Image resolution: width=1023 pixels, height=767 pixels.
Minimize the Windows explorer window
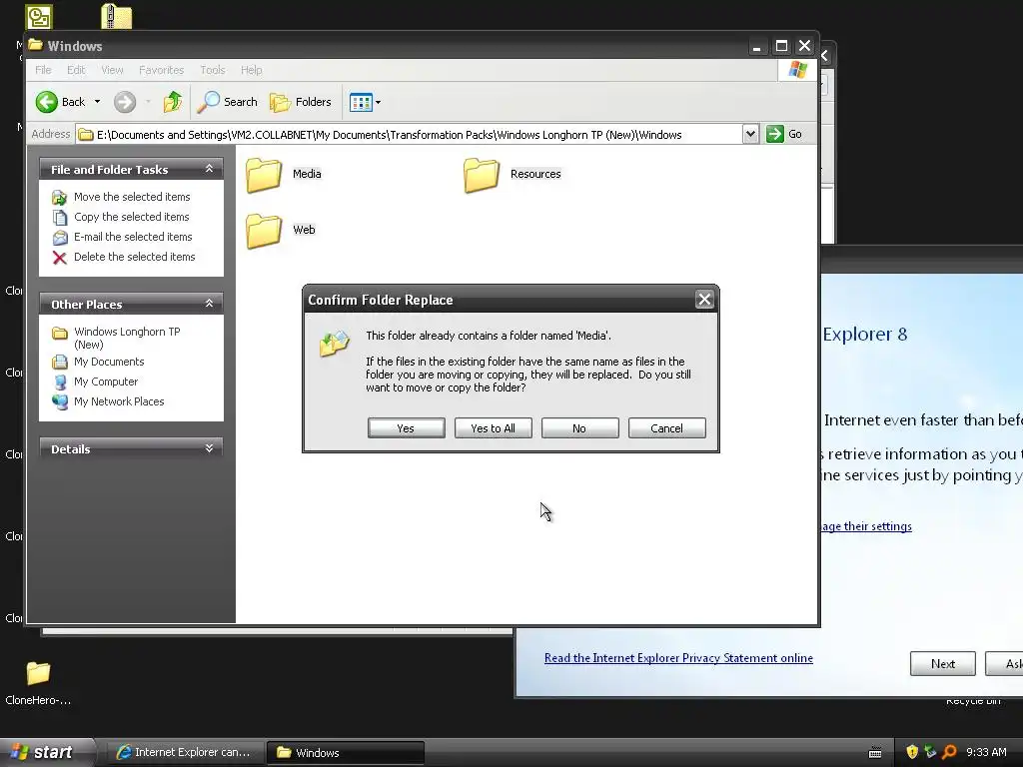(x=757, y=46)
